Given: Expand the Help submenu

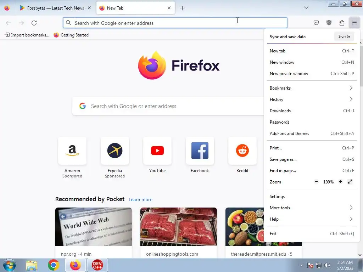Looking at the screenshot, I should pos(312,219).
